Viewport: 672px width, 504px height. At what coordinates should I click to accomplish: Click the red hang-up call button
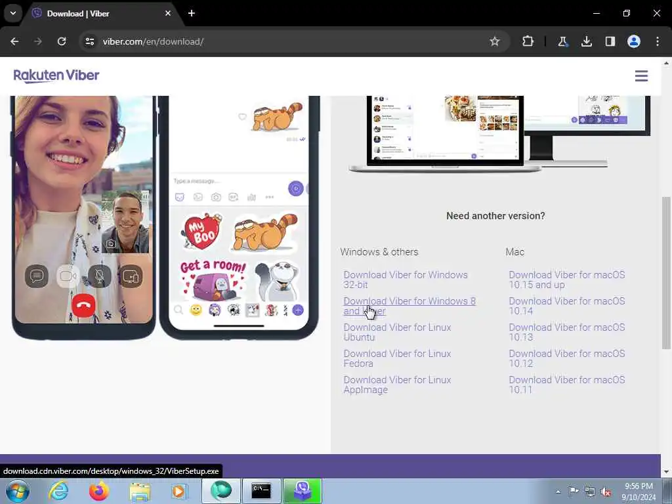(x=83, y=306)
